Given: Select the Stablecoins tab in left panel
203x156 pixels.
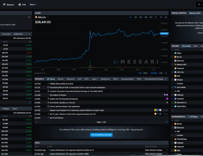Looking at the screenshot, I should click(18, 34).
